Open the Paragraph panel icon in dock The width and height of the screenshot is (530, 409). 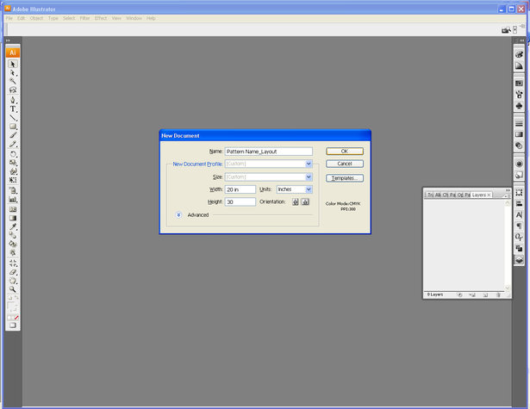point(519,226)
